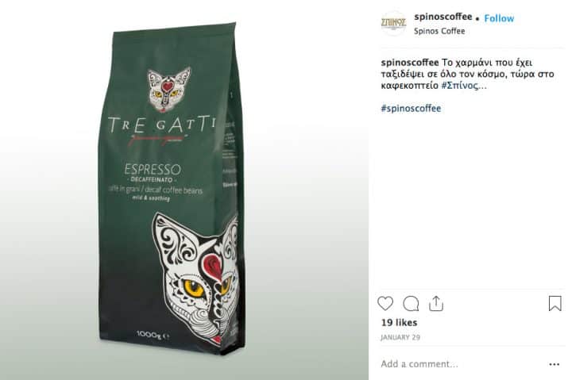Expand the truncated caption ellipsis

[x=482, y=86]
